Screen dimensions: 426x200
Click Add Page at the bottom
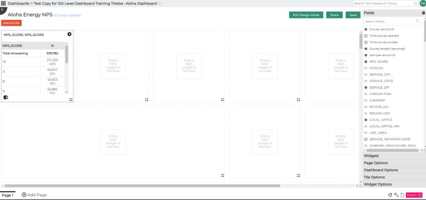point(34,195)
